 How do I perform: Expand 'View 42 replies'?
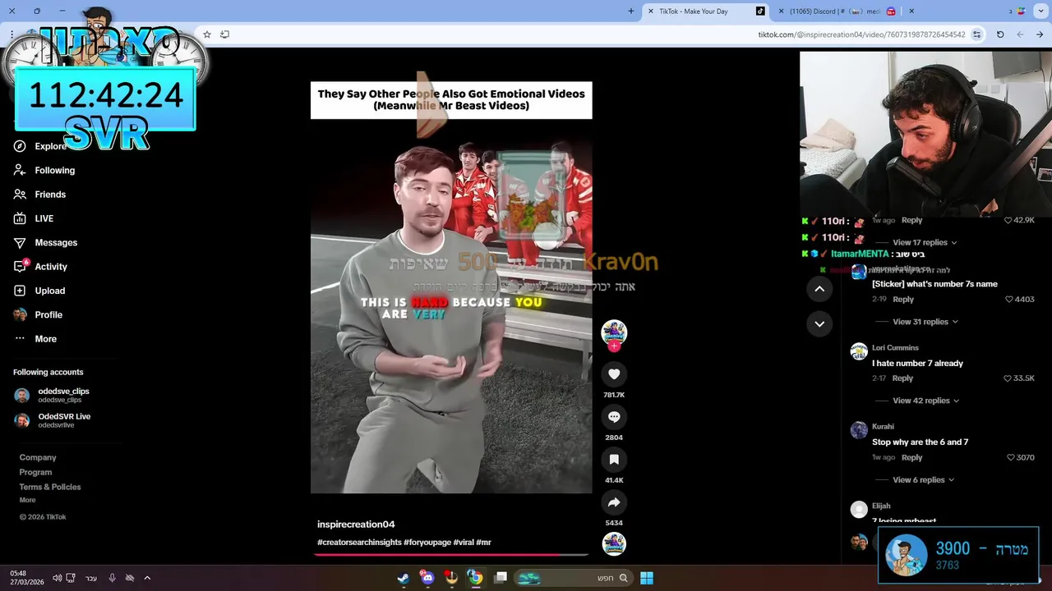pos(925,401)
